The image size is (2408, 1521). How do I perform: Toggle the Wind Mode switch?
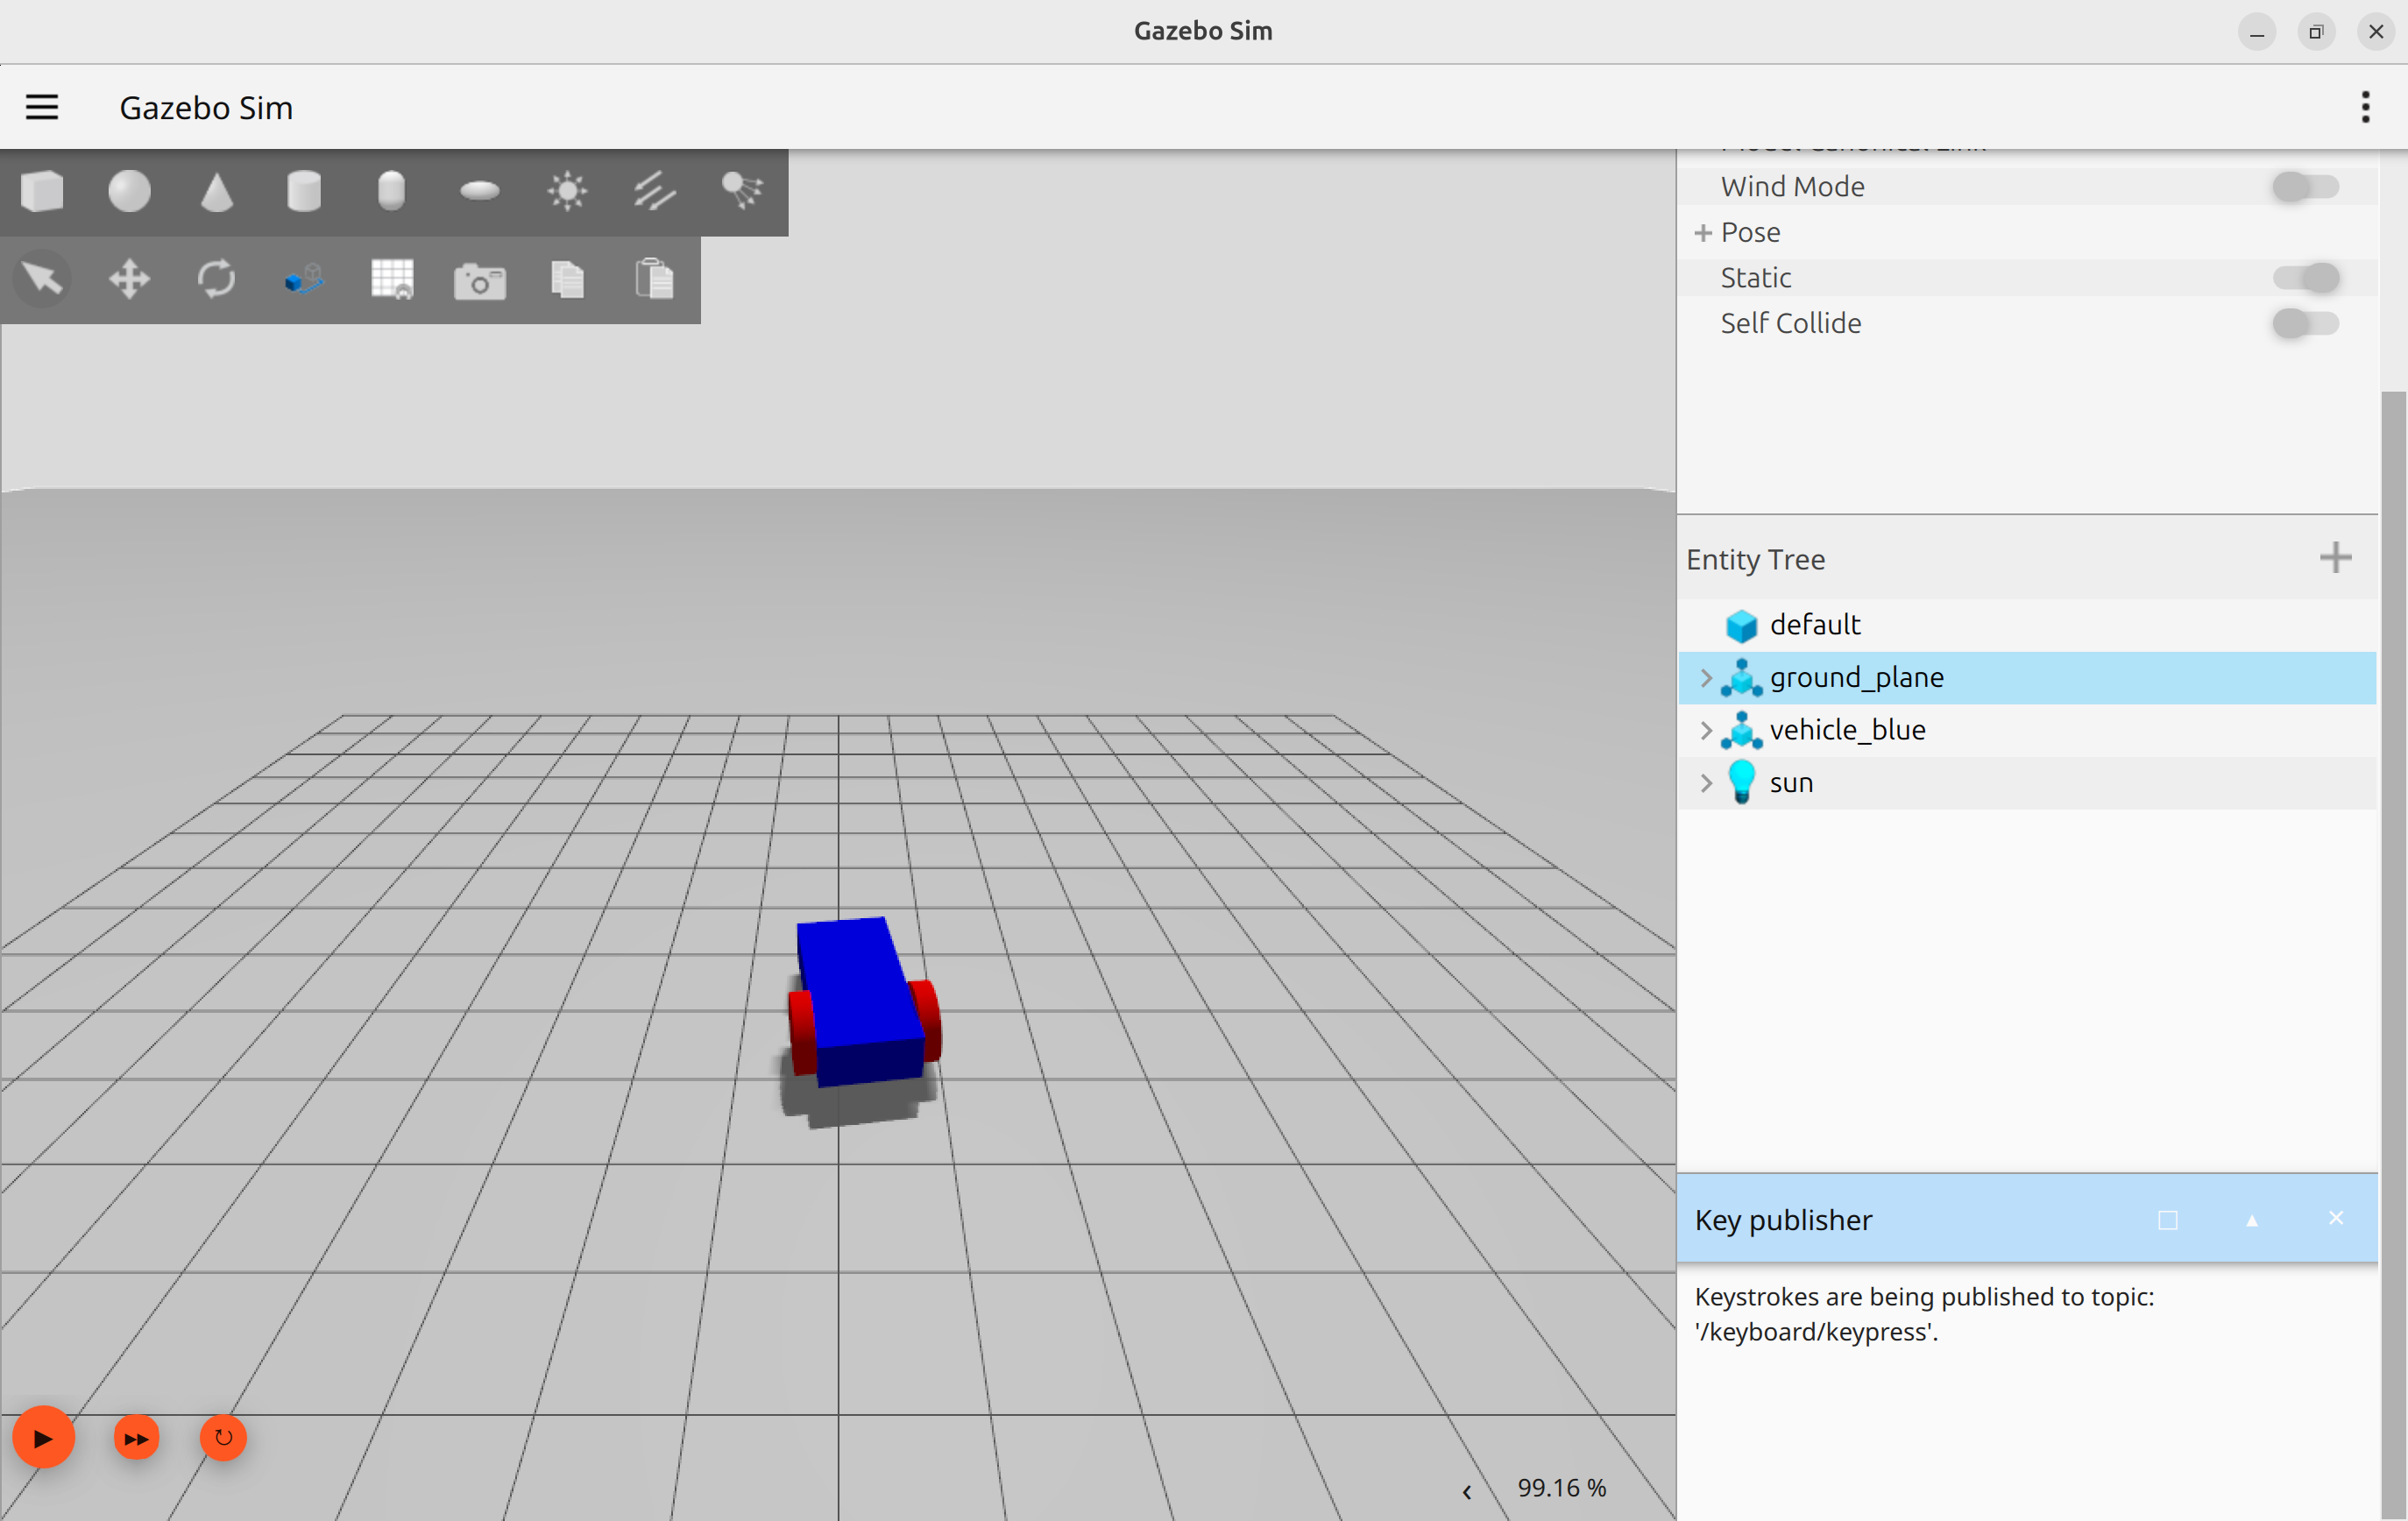(x=2305, y=187)
